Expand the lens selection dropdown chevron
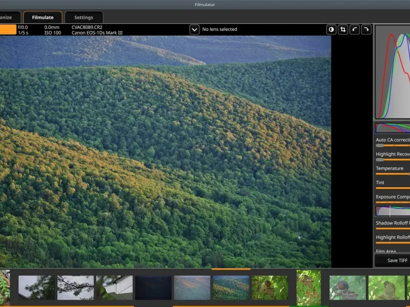The height and width of the screenshot is (307, 410). point(194,30)
